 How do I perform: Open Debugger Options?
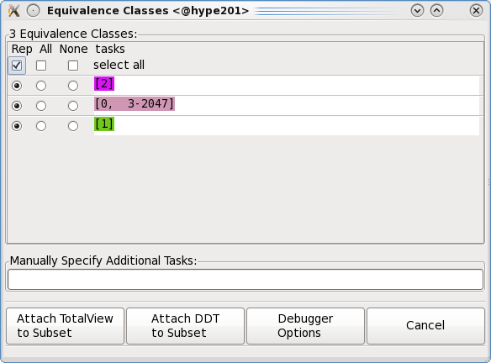(x=306, y=326)
